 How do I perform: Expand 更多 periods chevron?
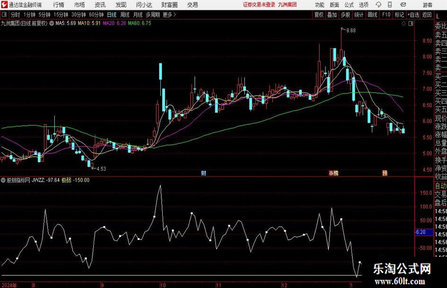coord(175,15)
